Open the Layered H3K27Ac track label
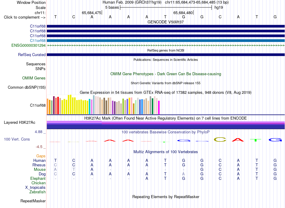Viewport: 285px width, 208px height. click(x=19, y=123)
